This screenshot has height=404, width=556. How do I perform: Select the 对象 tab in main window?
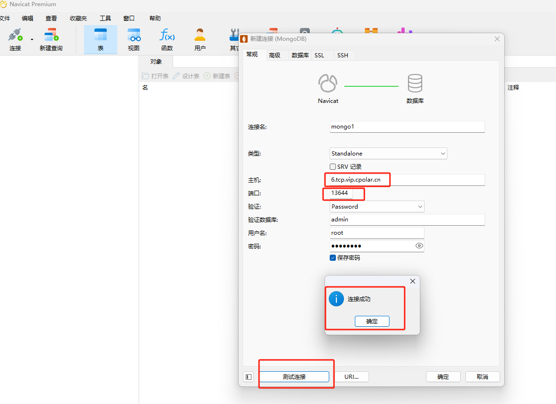(156, 62)
